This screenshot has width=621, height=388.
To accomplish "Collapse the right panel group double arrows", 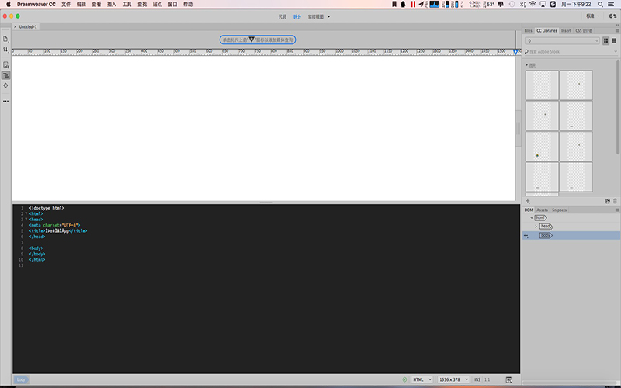I will coord(617,25).
